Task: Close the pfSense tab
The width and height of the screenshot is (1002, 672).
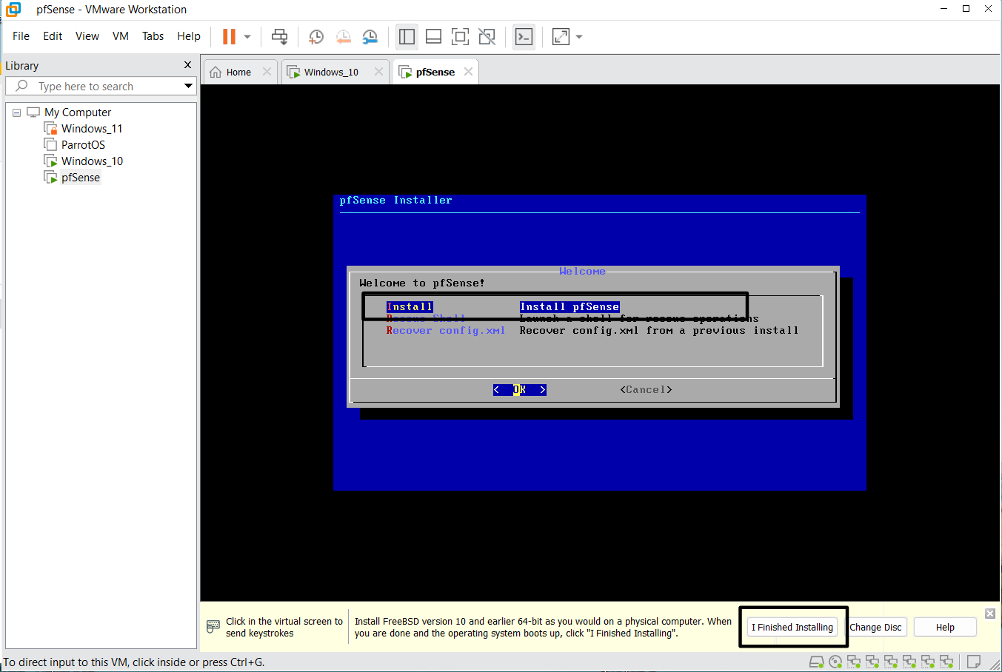Action: 468,72
